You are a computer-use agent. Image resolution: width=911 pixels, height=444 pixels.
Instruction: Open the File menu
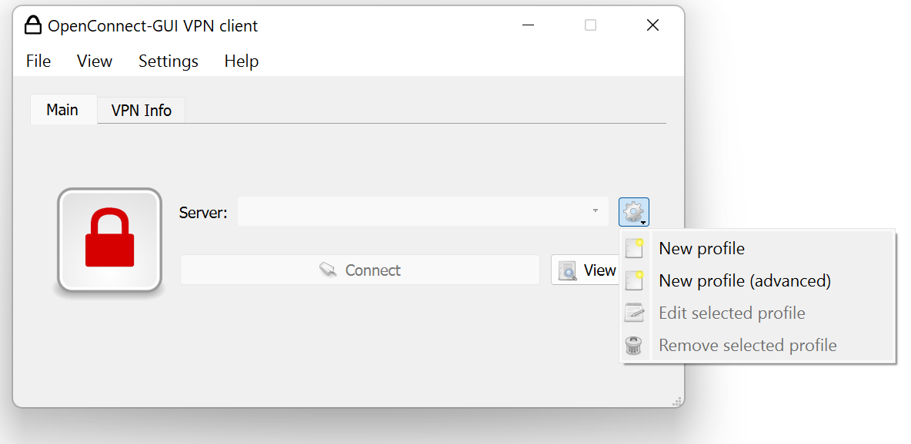coord(38,61)
